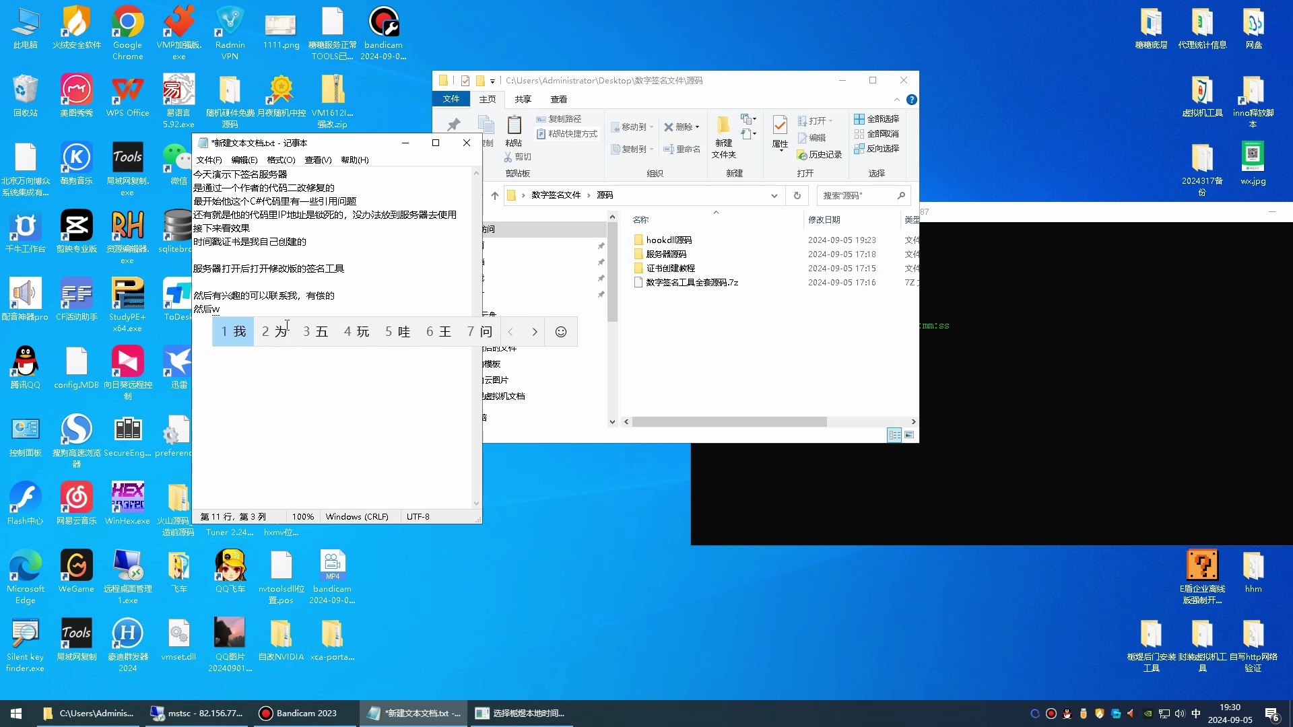Switch to large icons view button

(x=909, y=435)
